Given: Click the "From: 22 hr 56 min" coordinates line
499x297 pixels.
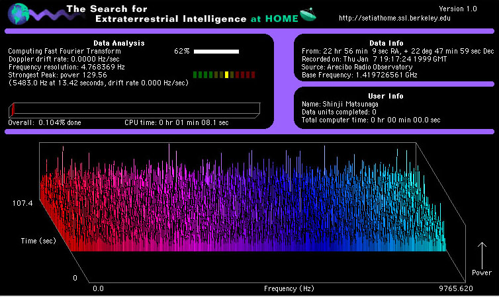Looking at the screenshot, I should click(x=398, y=51).
